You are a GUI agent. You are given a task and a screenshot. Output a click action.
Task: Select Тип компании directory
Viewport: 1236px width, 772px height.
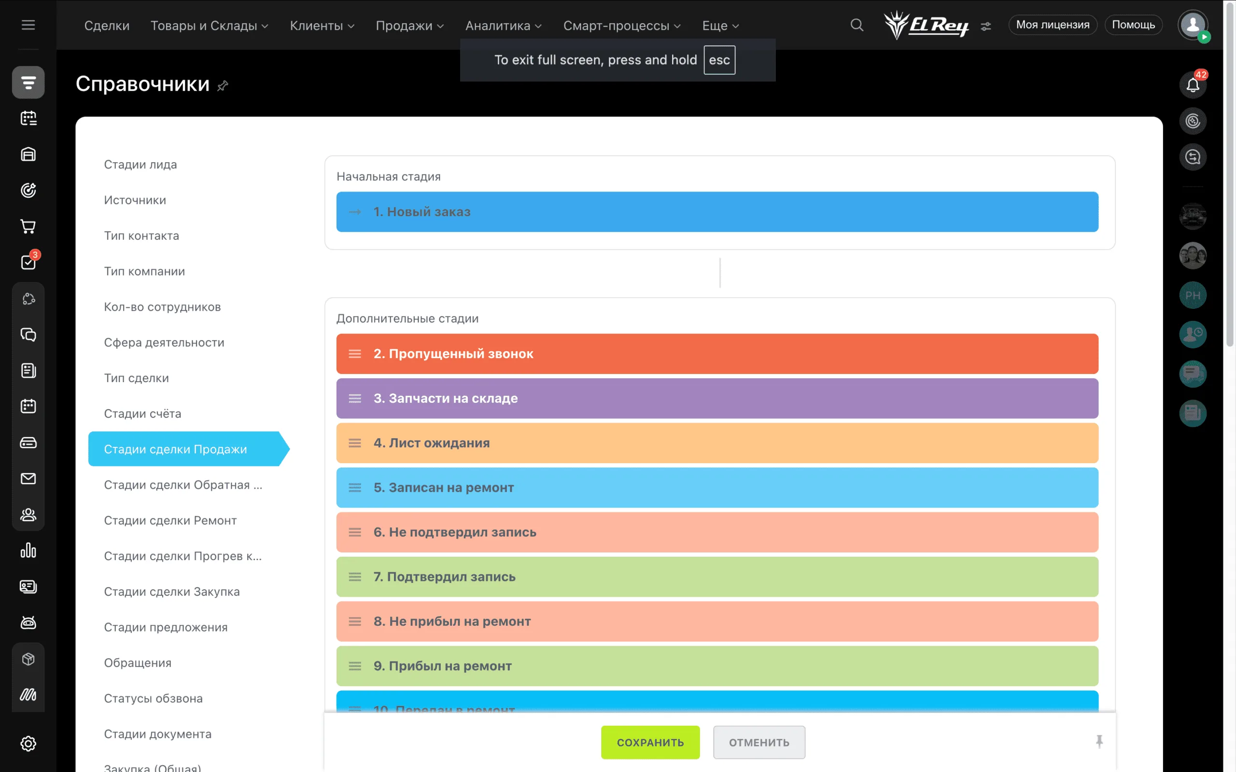point(144,271)
